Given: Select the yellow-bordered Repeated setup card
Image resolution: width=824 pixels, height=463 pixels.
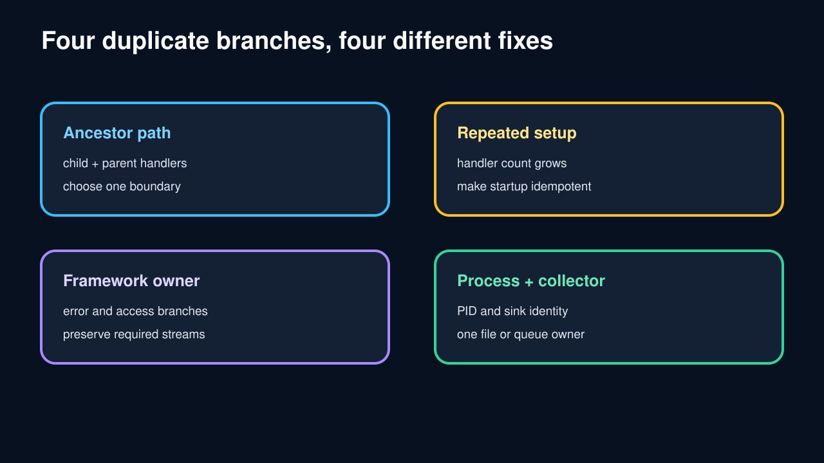Looking at the screenshot, I should (609, 159).
